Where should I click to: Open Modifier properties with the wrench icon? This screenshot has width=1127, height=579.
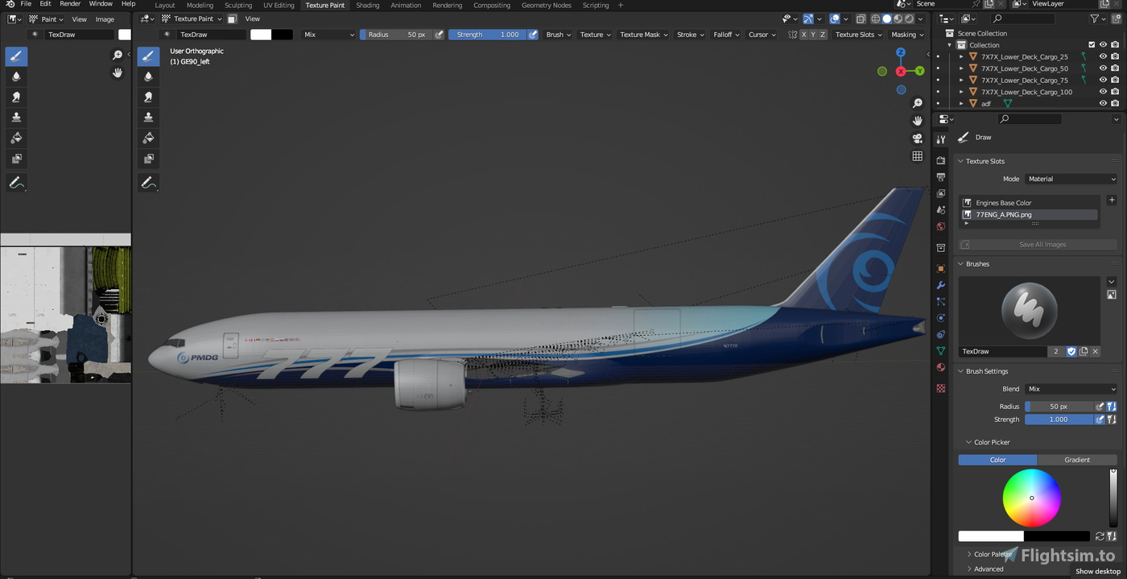(940, 284)
